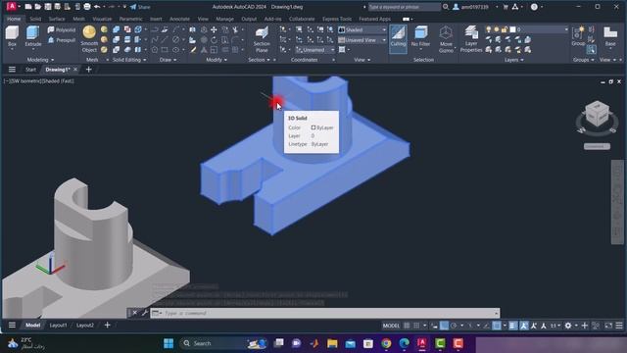
Task: Open status bar customization menu icon
Action: click(619, 326)
